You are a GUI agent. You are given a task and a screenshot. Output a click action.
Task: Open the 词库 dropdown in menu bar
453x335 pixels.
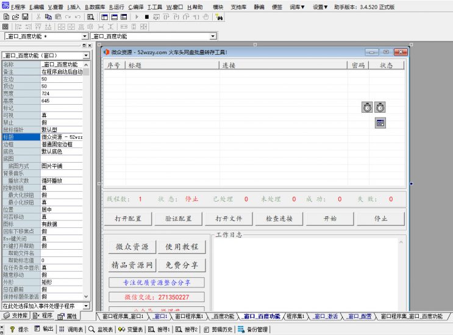[x=298, y=7]
